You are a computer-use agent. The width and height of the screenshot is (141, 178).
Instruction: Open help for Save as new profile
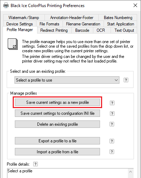click(112, 103)
